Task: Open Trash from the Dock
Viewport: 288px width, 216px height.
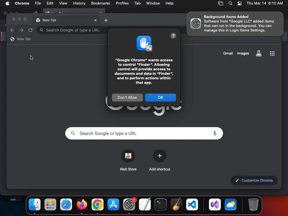Action: click(x=253, y=204)
